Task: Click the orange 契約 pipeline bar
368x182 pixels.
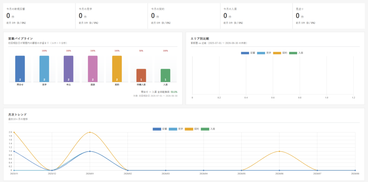Action: [117, 69]
